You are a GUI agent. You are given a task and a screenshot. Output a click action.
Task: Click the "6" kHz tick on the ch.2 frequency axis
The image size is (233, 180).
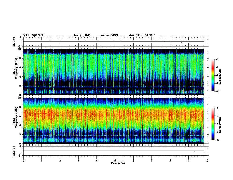pyautogui.click(x=21, y=116)
